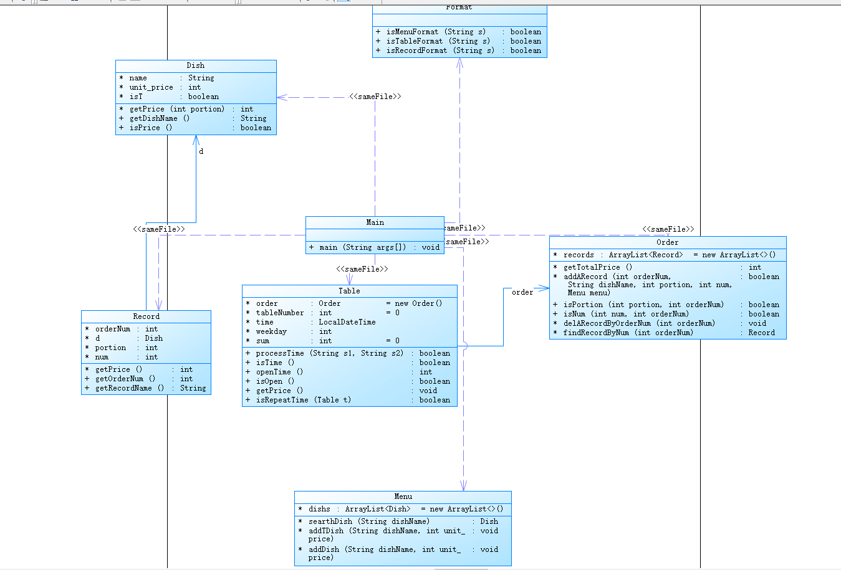Click the records ArrayList attribute in Order
This screenshot has height=570, width=841.
coord(664,255)
